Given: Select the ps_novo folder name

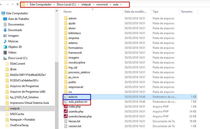Looking at the screenshot, I should point(73,77).
